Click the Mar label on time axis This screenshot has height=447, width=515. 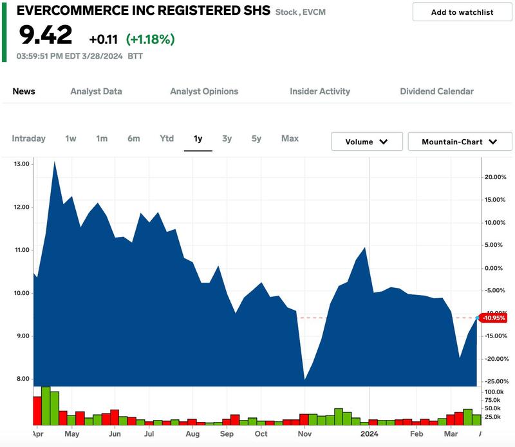coord(451,434)
